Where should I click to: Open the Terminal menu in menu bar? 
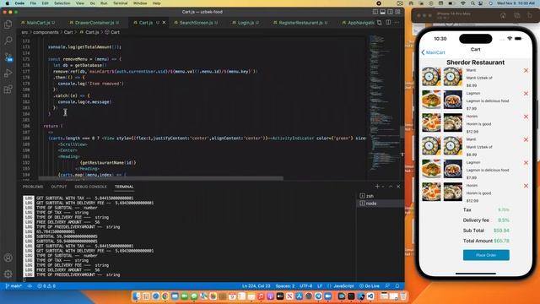(x=120, y=3)
